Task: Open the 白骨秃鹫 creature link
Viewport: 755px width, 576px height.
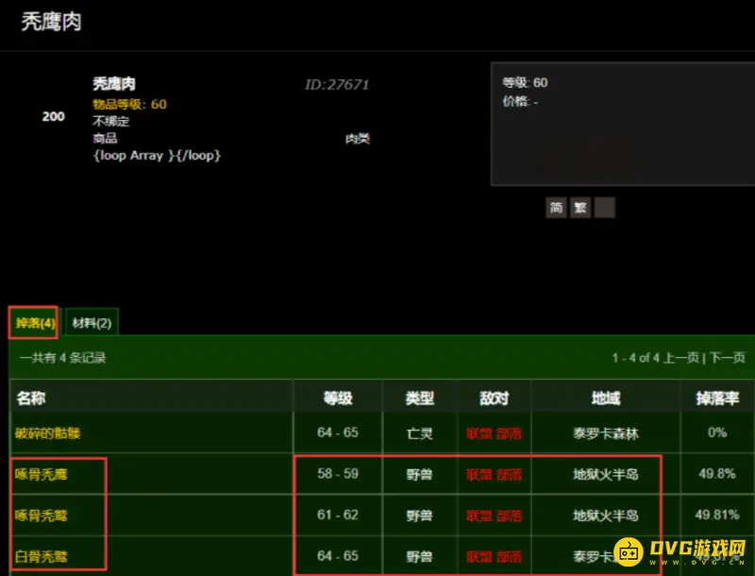Action: pyautogui.click(x=41, y=557)
